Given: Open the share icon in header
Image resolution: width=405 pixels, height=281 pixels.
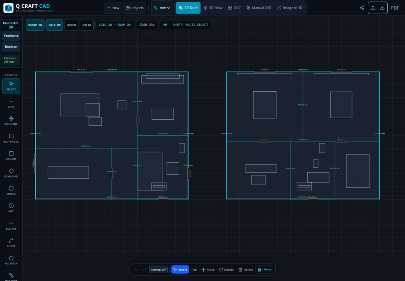Looking at the screenshot, I should tap(362, 8).
